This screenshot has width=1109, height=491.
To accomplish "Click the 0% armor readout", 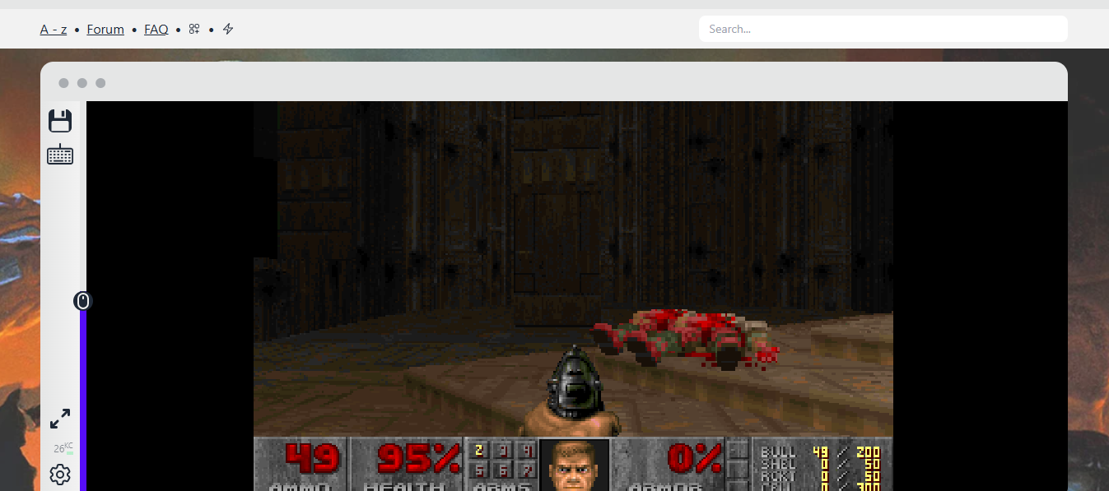I will tap(695, 459).
